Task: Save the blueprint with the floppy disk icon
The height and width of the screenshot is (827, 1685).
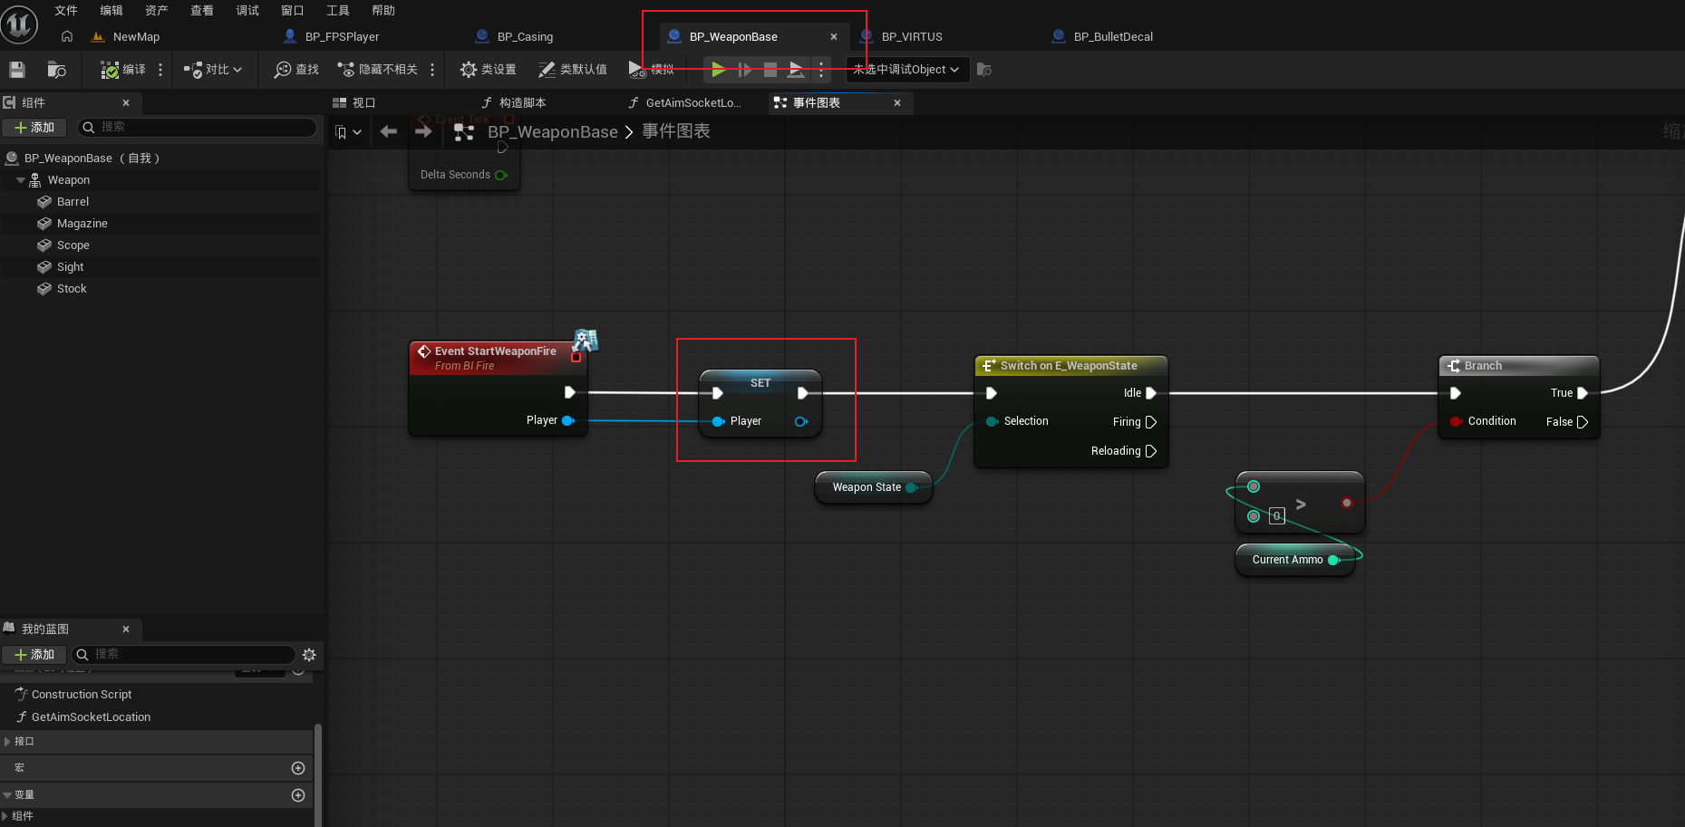Action: click(x=17, y=70)
